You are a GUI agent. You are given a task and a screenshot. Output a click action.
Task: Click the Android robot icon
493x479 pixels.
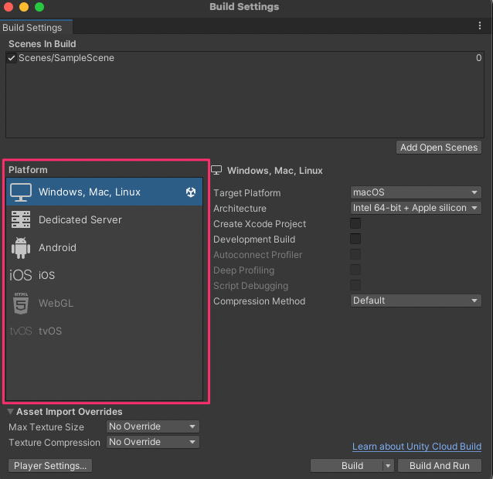(21, 248)
